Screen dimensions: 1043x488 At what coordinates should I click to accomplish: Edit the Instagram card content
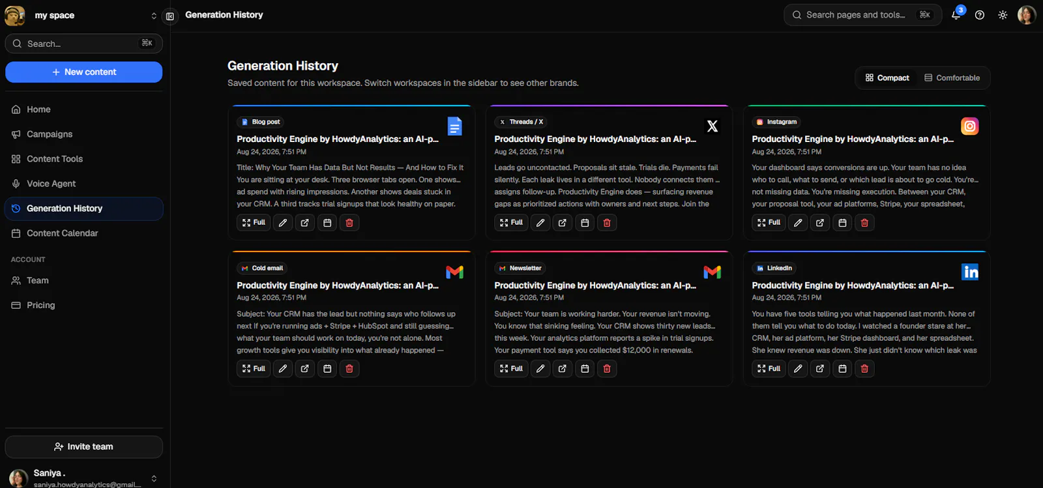coord(798,223)
